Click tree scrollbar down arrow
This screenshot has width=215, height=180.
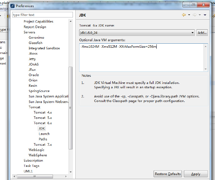(x=71, y=172)
